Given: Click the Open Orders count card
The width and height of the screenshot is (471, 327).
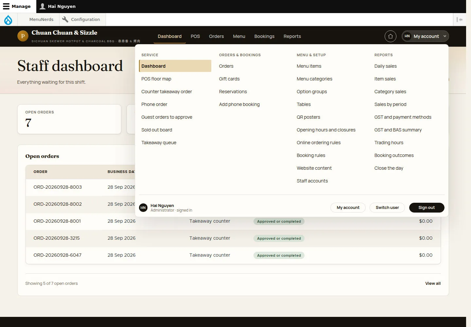Looking at the screenshot, I should pos(69,119).
